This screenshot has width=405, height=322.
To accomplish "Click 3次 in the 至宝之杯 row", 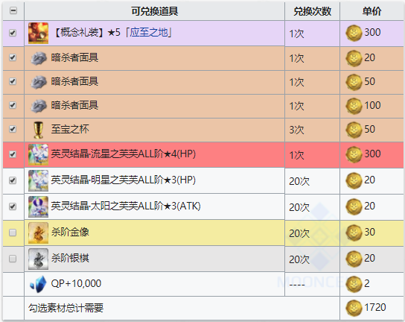I will 296,130.
